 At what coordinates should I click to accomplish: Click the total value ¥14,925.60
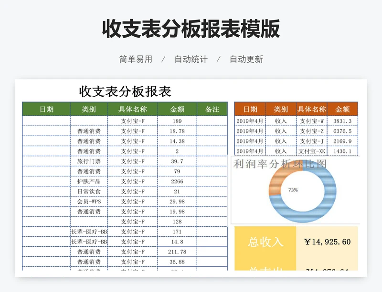tap(327, 242)
